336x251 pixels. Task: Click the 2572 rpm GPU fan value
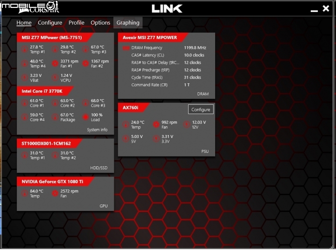(69, 191)
